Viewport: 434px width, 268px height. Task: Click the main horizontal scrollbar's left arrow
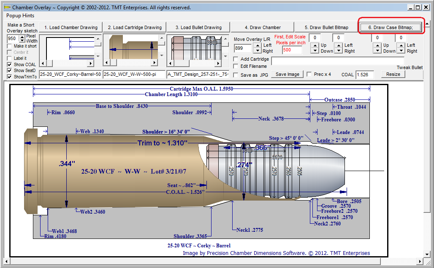pyautogui.click(x=6, y=261)
